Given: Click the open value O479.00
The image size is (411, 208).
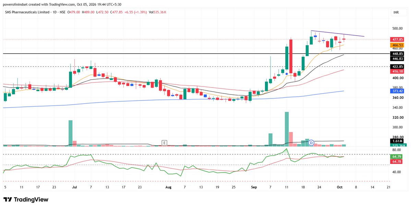Looking at the screenshot, I should [x=74, y=12].
